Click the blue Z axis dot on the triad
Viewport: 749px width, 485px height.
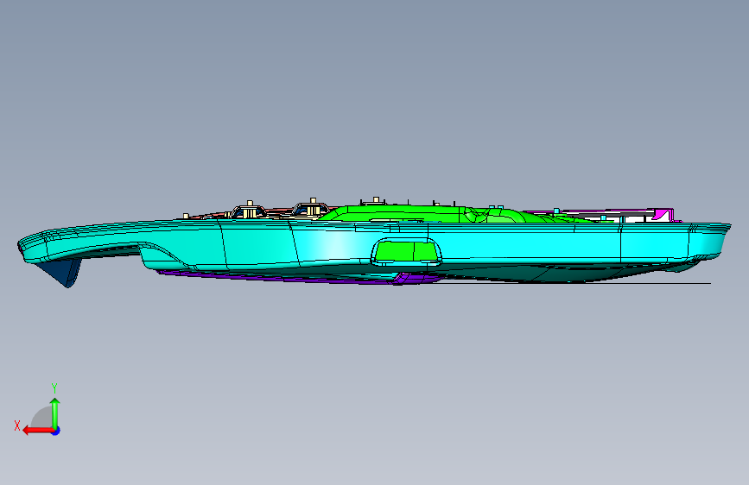tap(56, 431)
